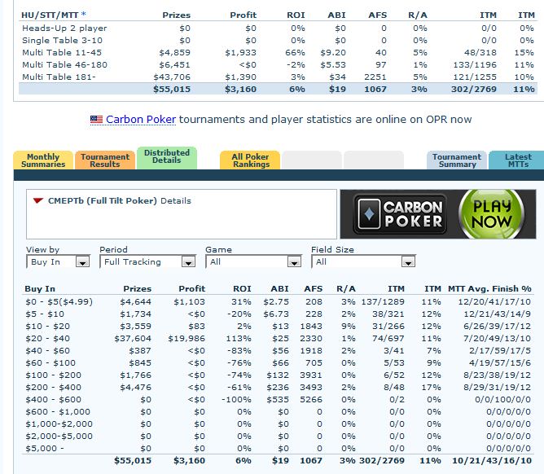Click the $200 - $400 buy-in row
The width and height of the screenshot is (544, 474).
278,387
